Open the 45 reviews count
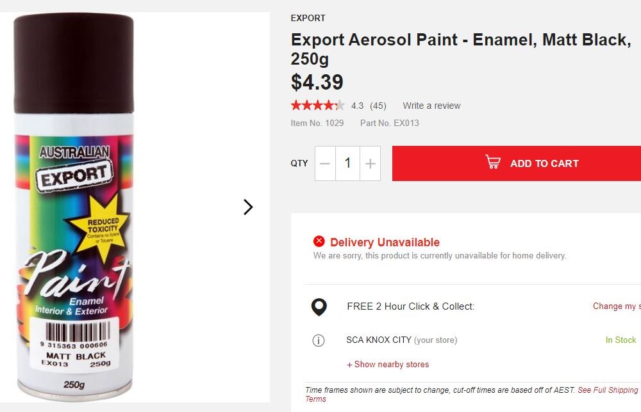The width and height of the screenshot is (641, 412). pos(378,106)
